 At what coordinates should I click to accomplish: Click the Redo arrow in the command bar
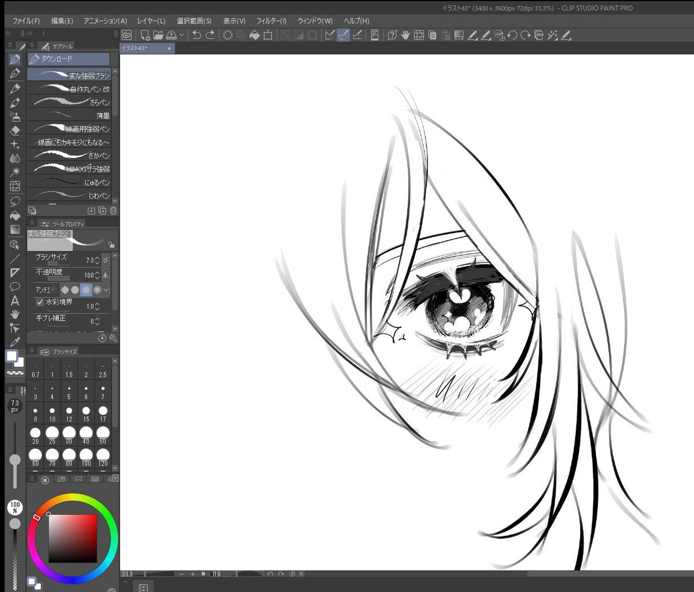[210, 35]
